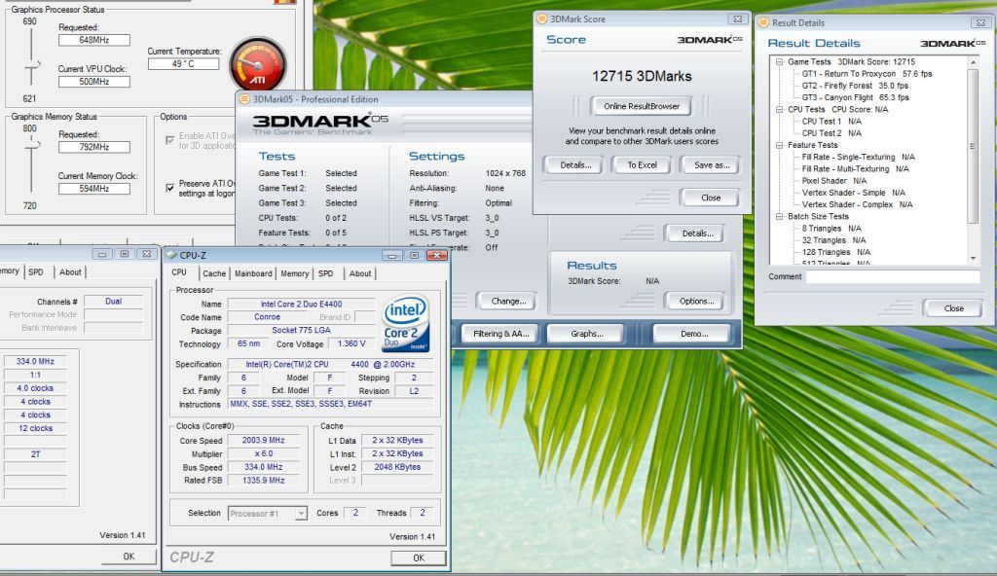Select GT3 - Canyon Flight row
Viewport: 997px width, 576px height.
[x=855, y=98]
